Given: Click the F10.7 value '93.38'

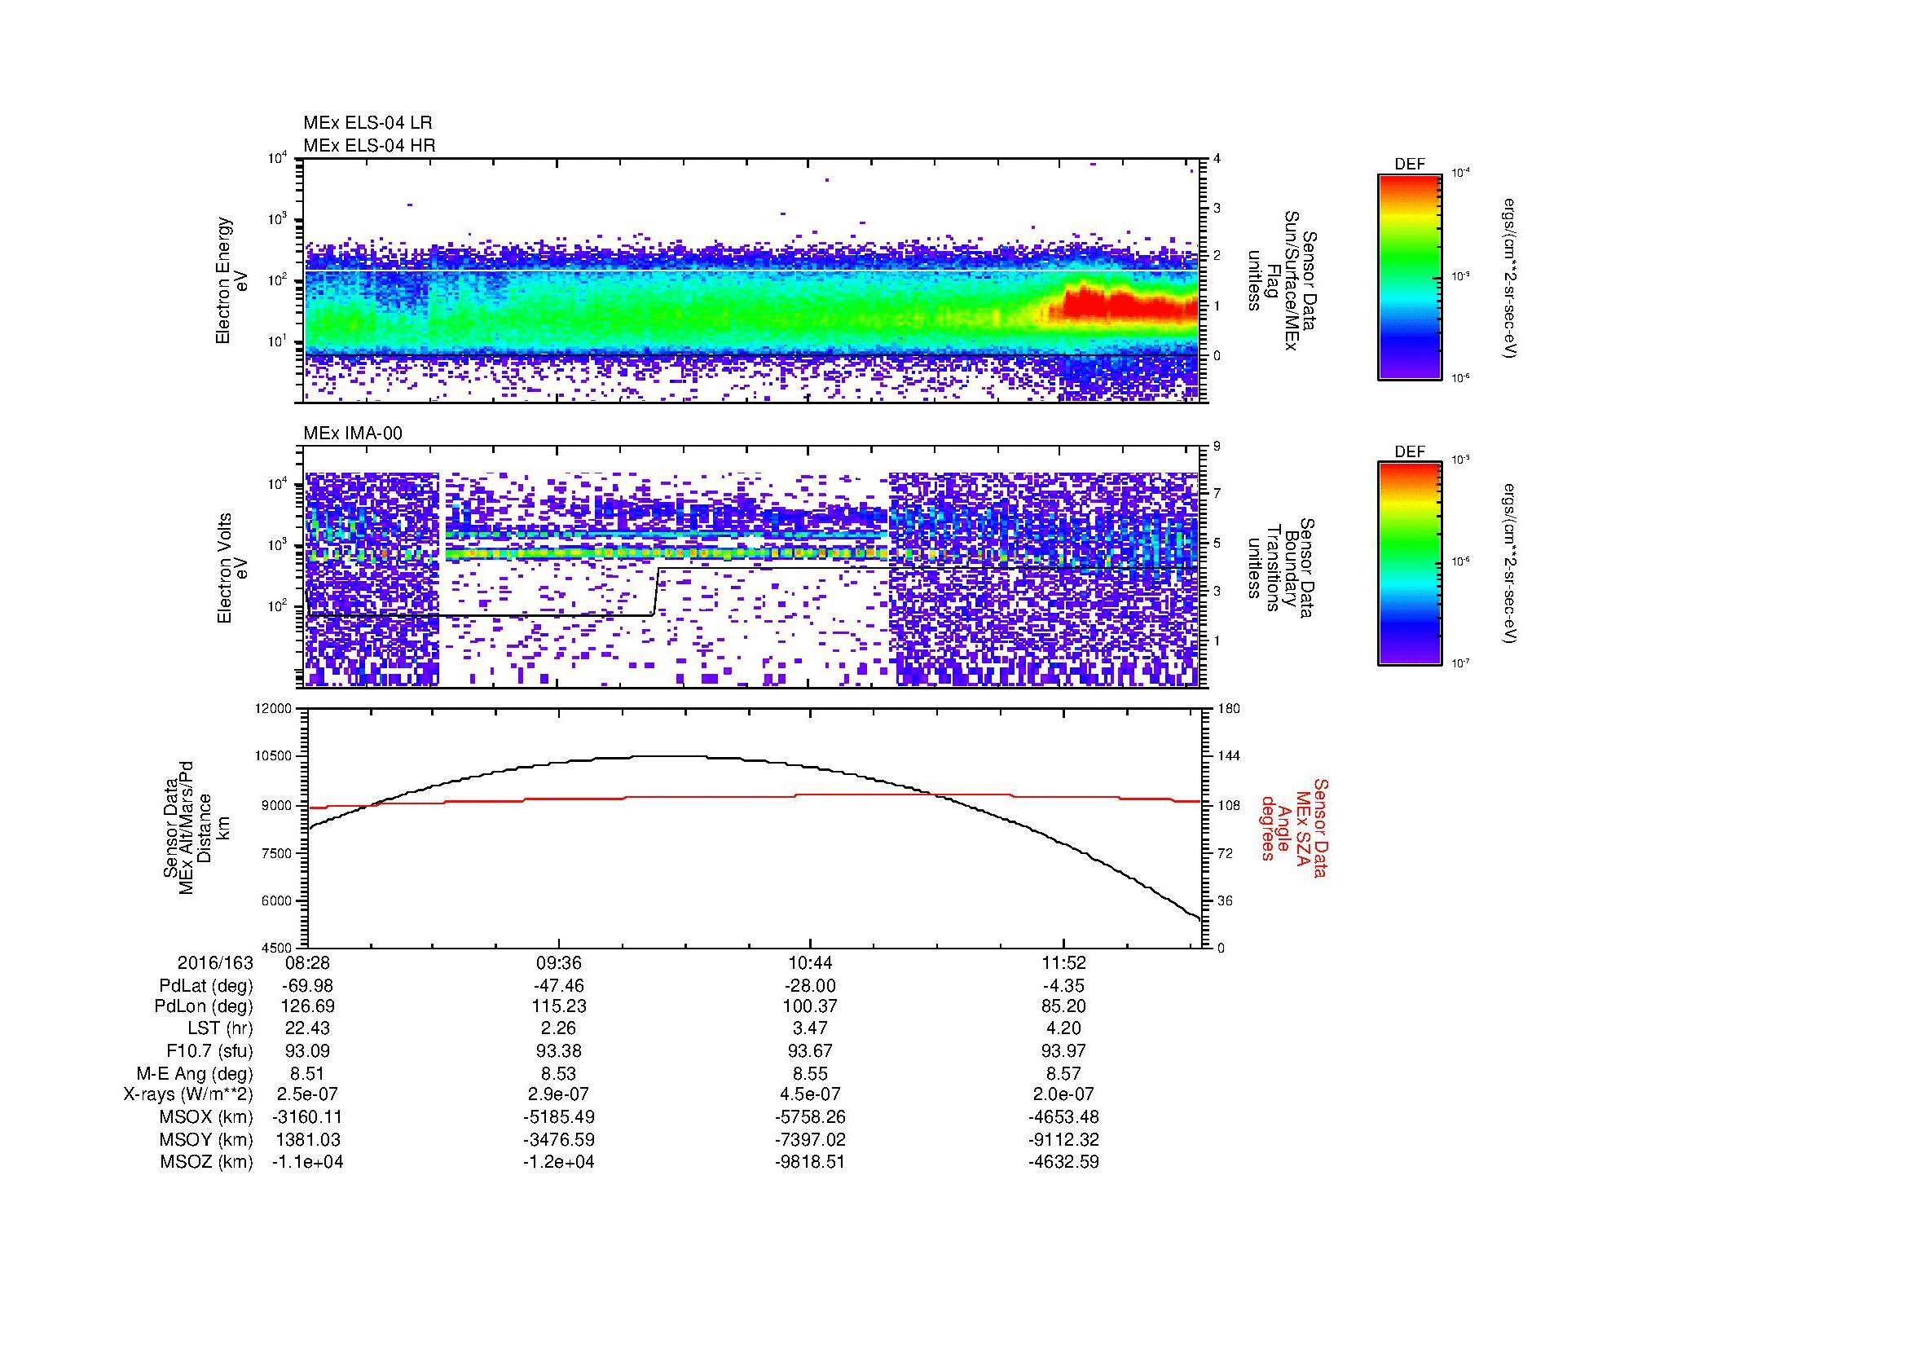Looking at the screenshot, I should (559, 1050).
